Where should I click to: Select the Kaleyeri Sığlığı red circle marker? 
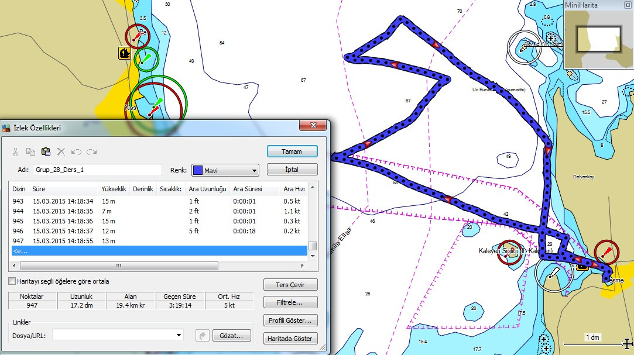coord(509,253)
